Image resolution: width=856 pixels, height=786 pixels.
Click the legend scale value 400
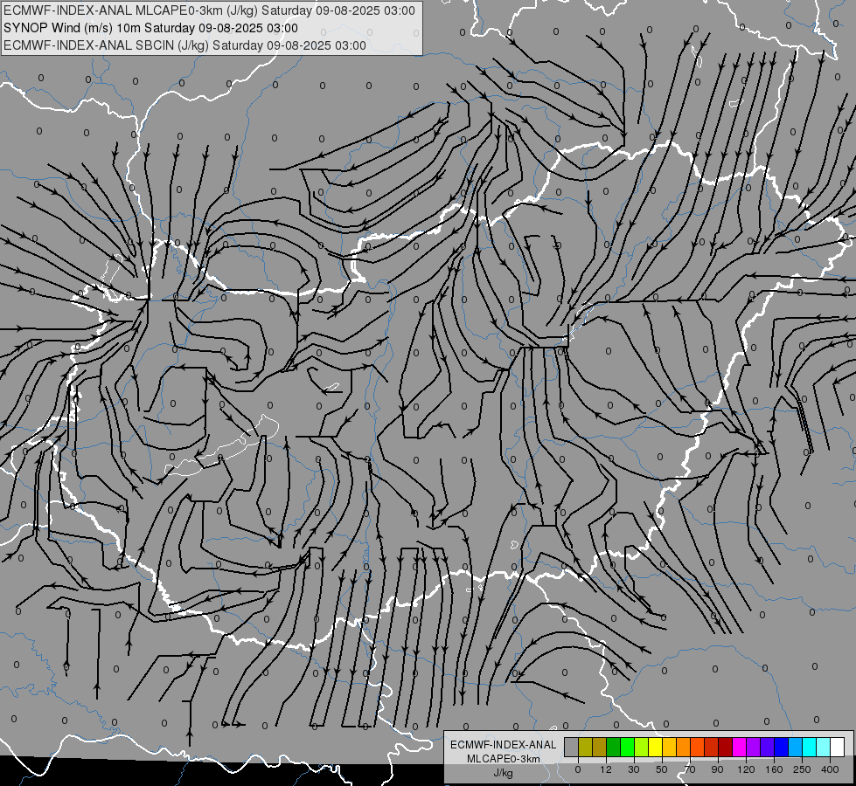click(x=830, y=769)
